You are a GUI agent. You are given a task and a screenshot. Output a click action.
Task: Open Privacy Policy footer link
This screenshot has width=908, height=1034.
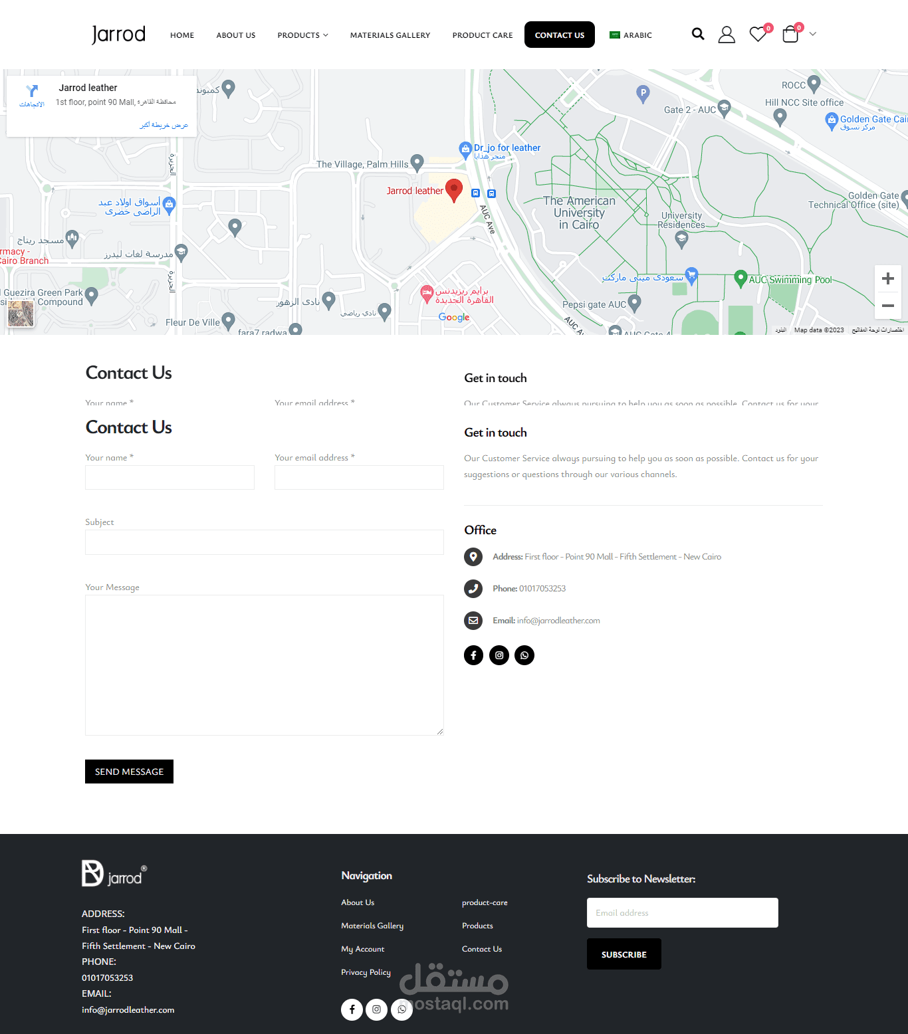(366, 972)
